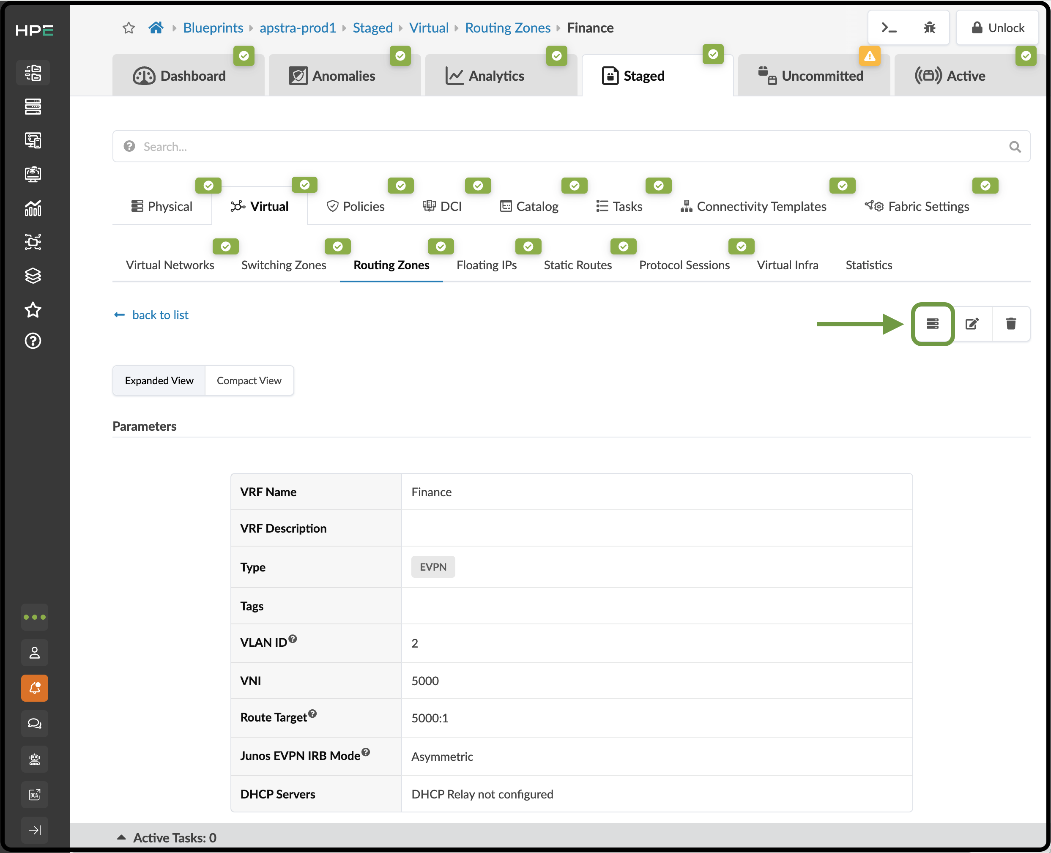Open the chat bubbles sidebar icon
The width and height of the screenshot is (1051, 853).
pyautogui.click(x=34, y=723)
